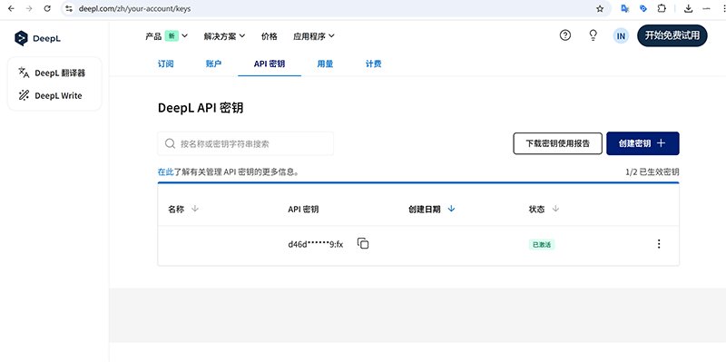This screenshot has height=362, width=726.
Task: Follow the 在此 link
Action: (165, 172)
